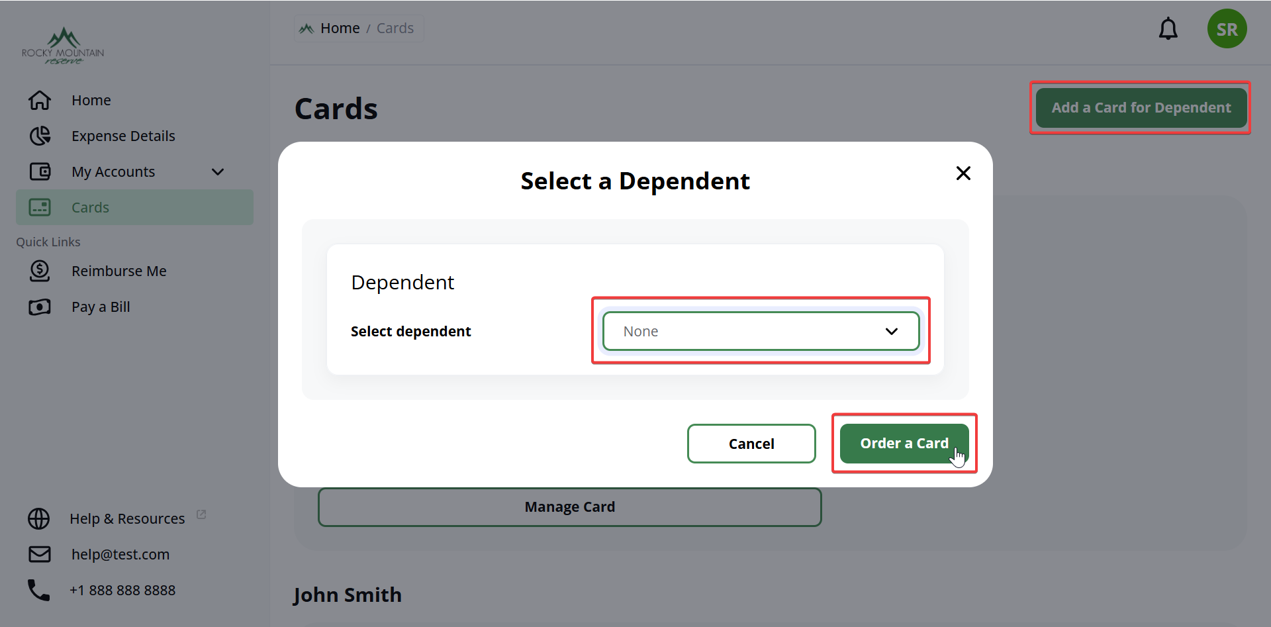
Task: Close the dialog with the X
Action: 963,173
